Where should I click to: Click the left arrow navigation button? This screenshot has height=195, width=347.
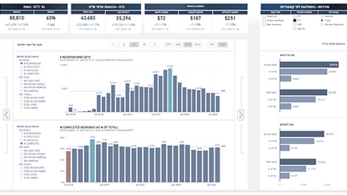tap(6, 115)
